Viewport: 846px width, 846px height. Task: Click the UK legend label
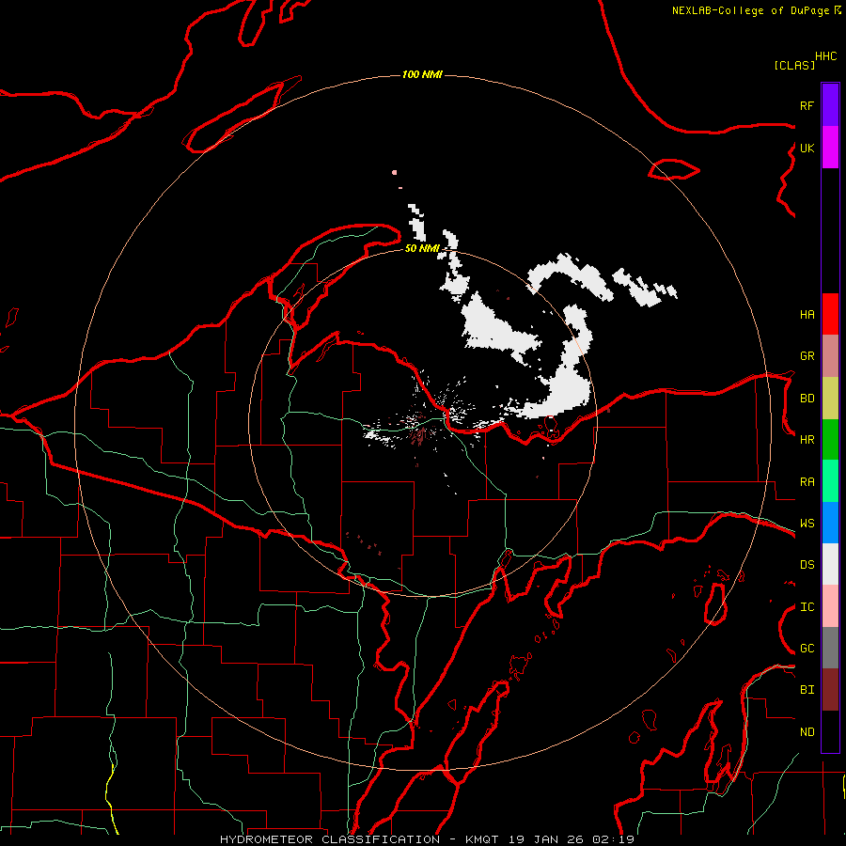tap(807, 148)
